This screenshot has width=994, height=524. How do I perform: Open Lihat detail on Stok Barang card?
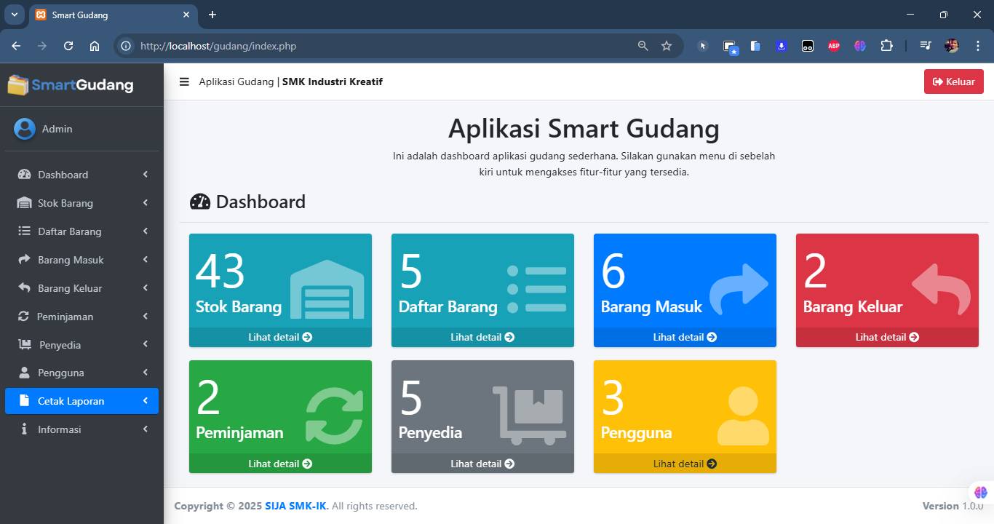(x=280, y=337)
